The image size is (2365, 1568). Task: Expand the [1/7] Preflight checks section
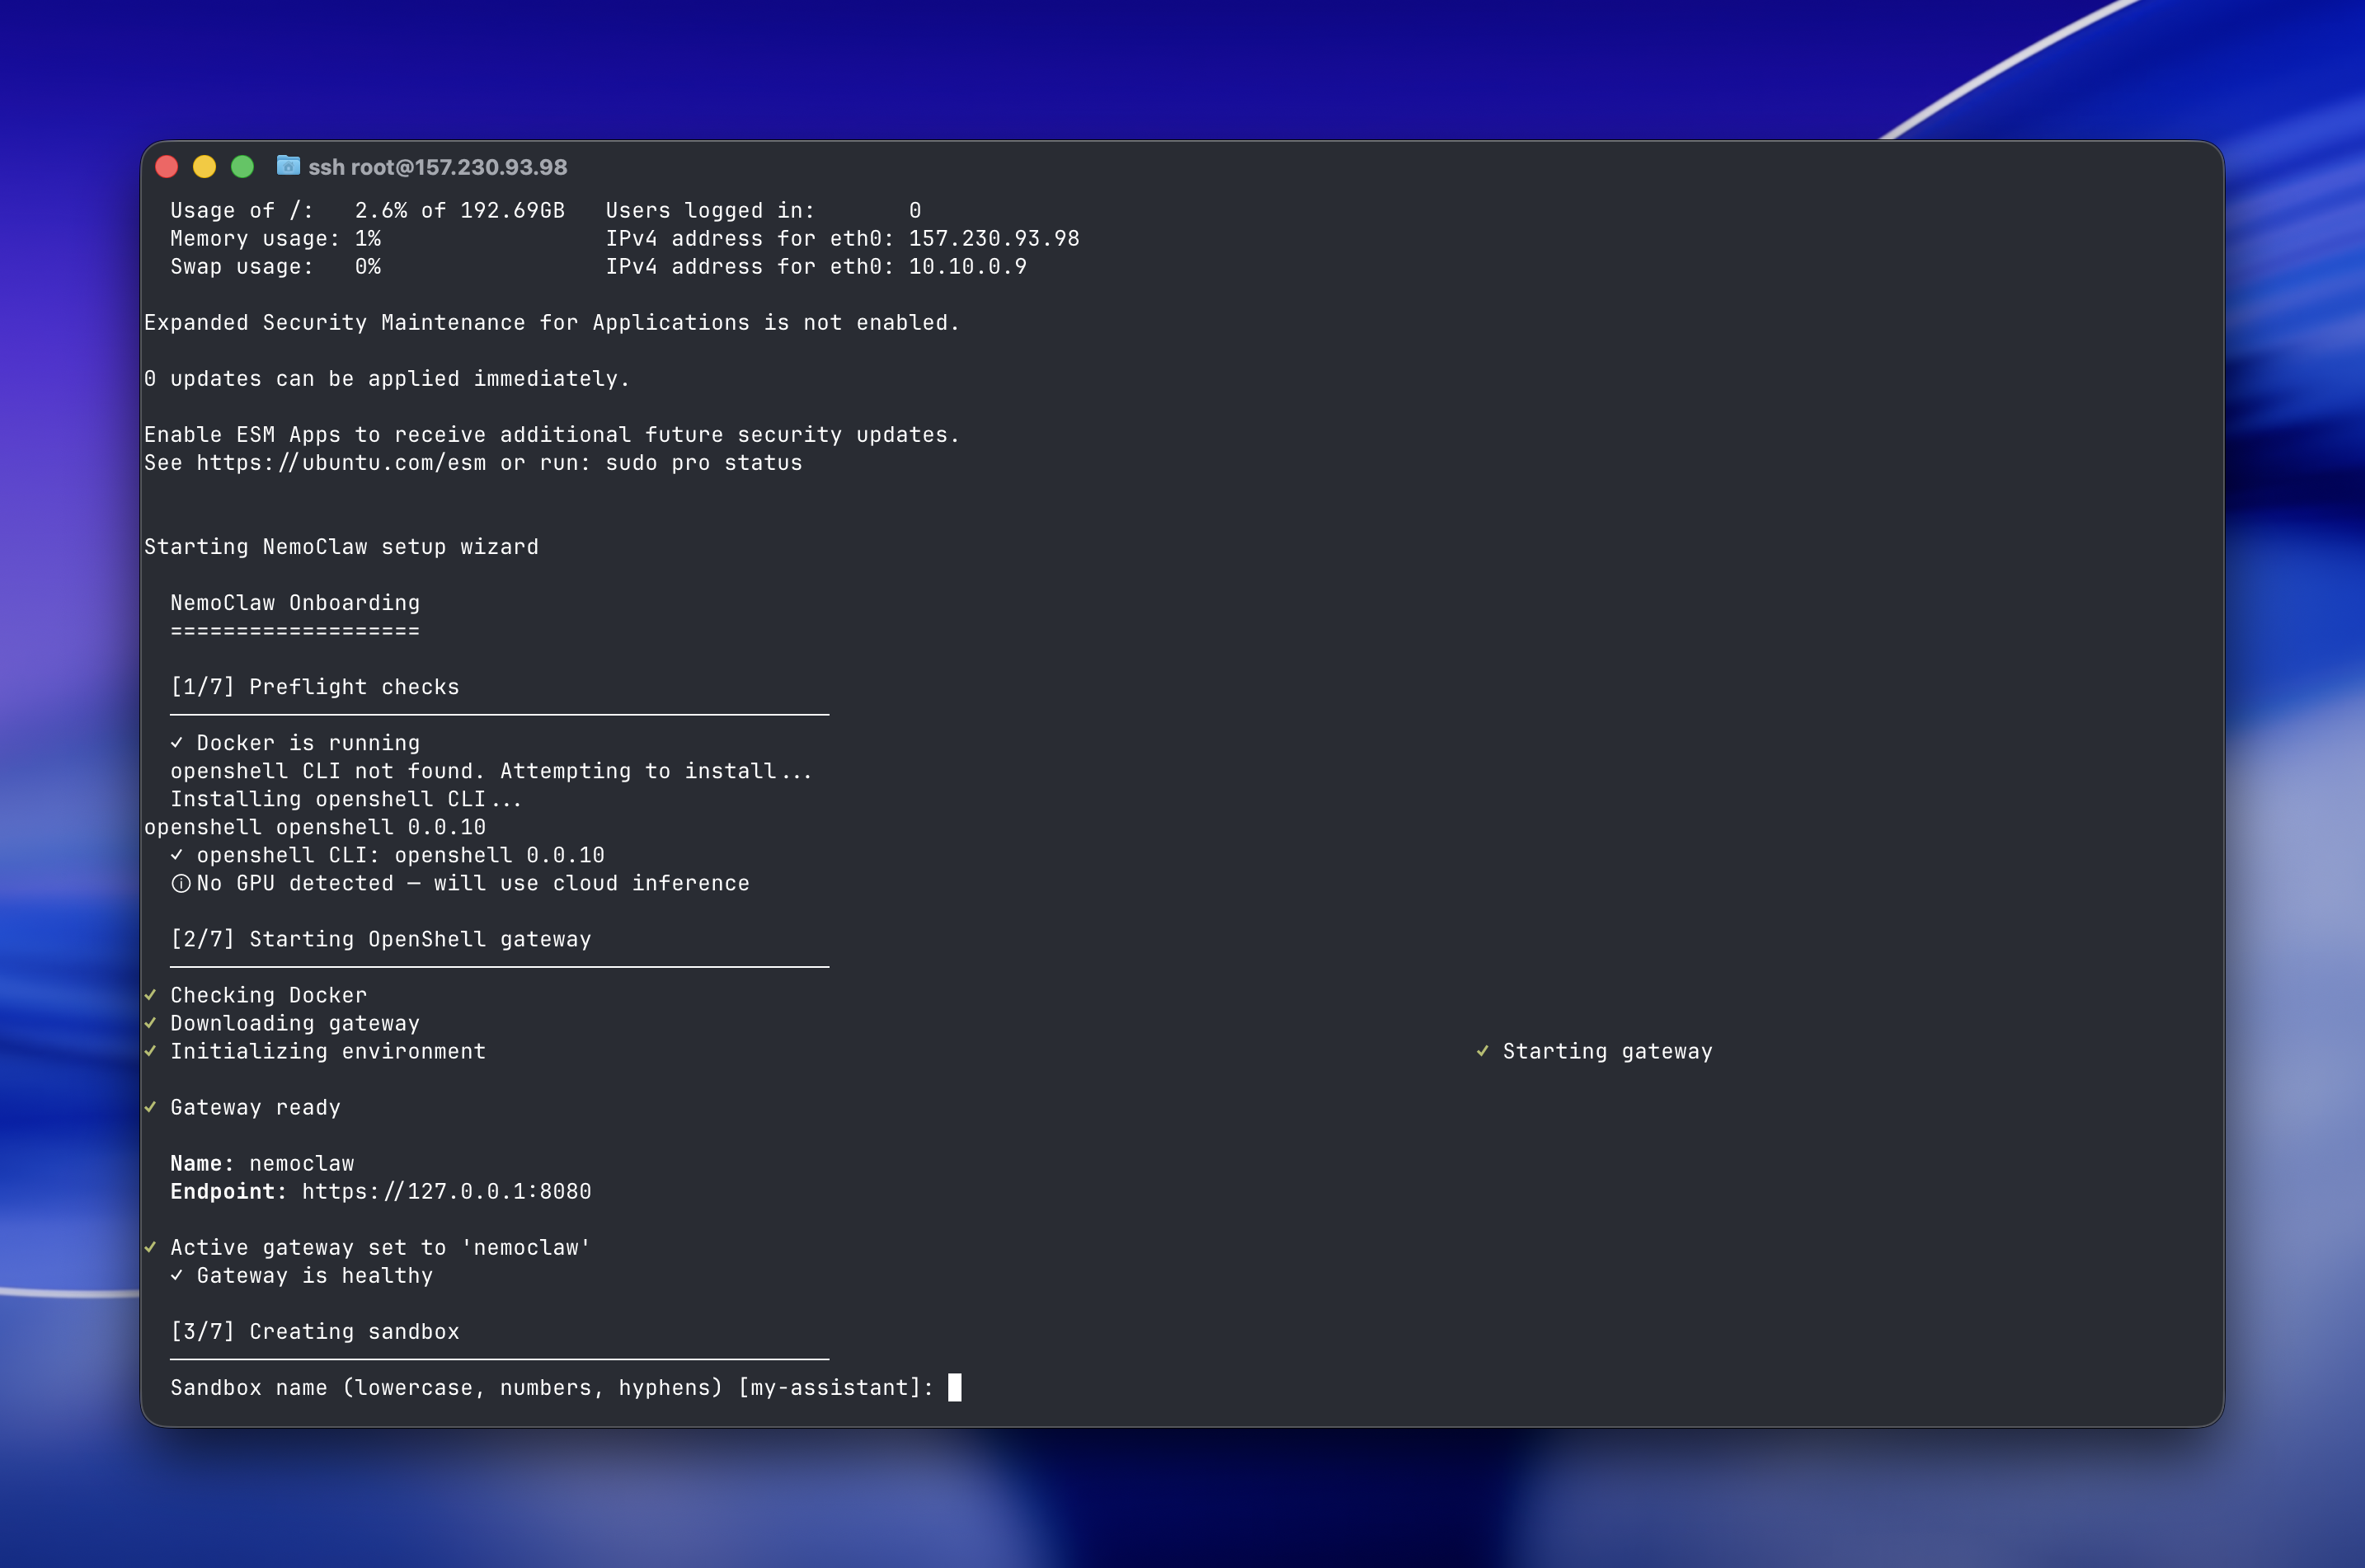coord(316,686)
